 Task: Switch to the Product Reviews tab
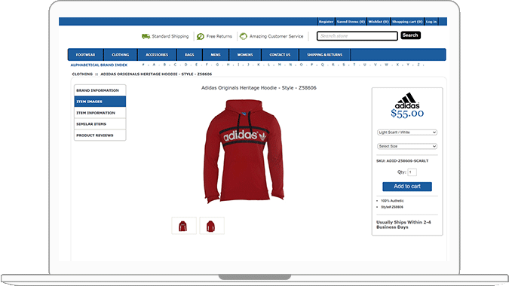100,135
